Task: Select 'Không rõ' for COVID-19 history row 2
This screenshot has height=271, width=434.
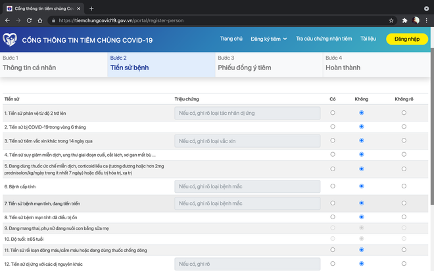Action: pyautogui.click(x=404, y=127)
